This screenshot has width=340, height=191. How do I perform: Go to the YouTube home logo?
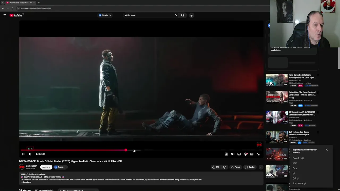(16, 15)
